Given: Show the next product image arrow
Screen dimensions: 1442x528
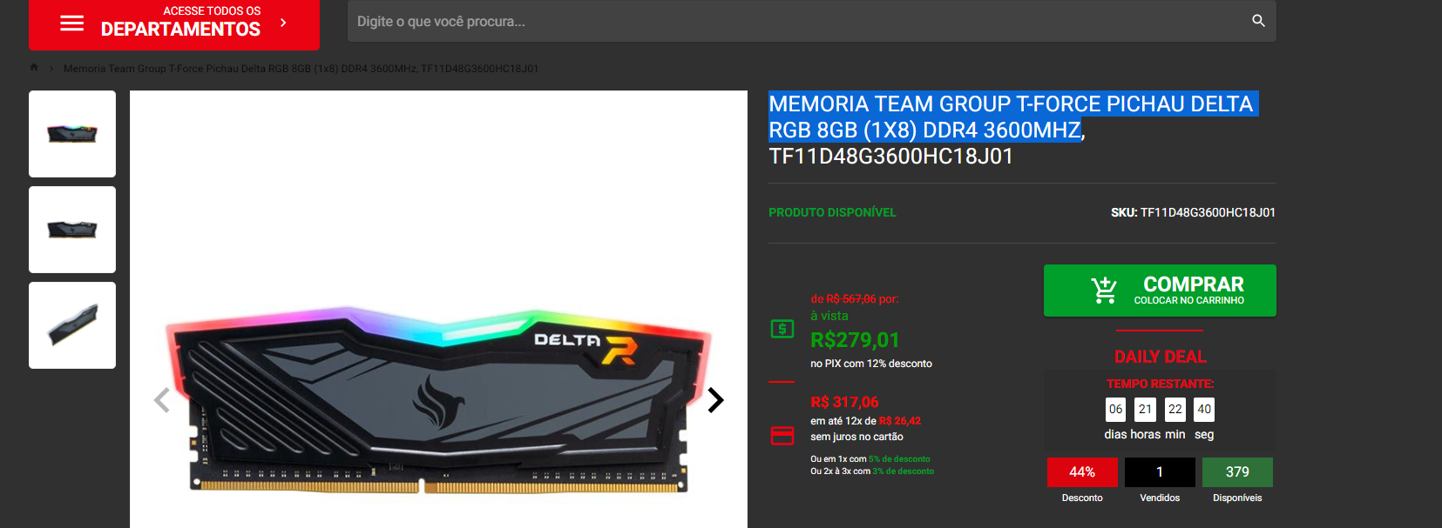Looking at the screenshot, I should pyautogui.click(x=715, y=400).
